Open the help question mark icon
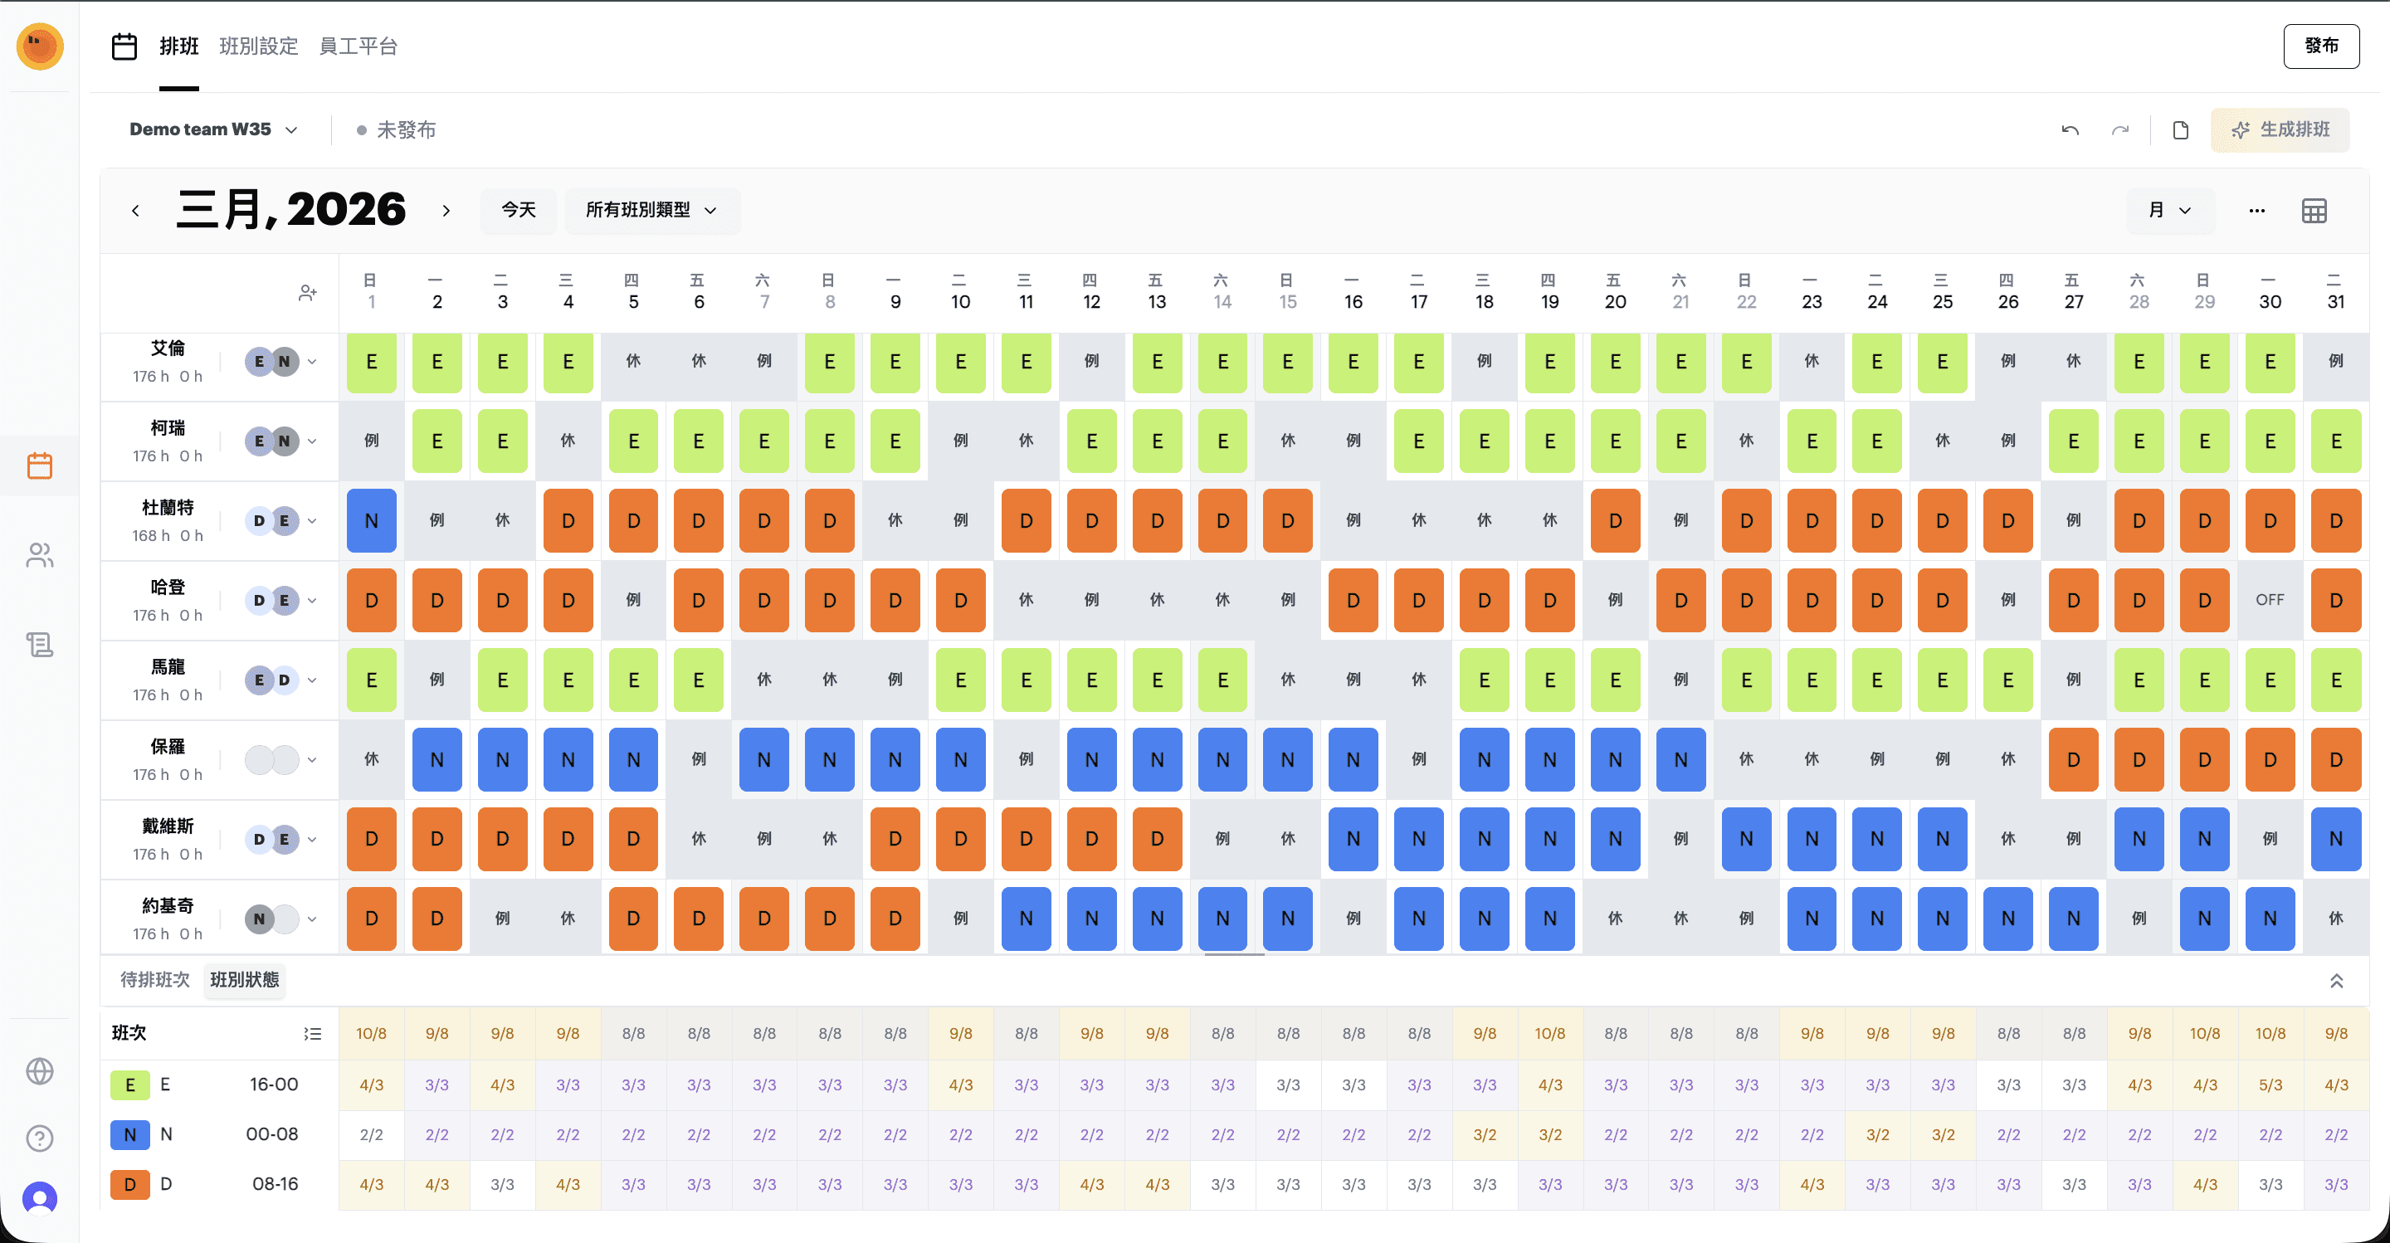This screenshot has width=2390, height=1243. (x=40, y=1138)
